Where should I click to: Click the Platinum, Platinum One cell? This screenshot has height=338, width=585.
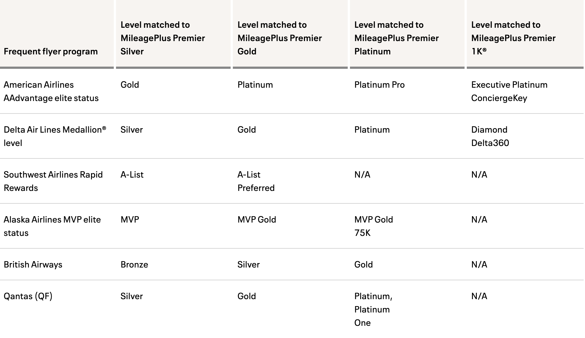pyautogui.click(x=373, y=309)
